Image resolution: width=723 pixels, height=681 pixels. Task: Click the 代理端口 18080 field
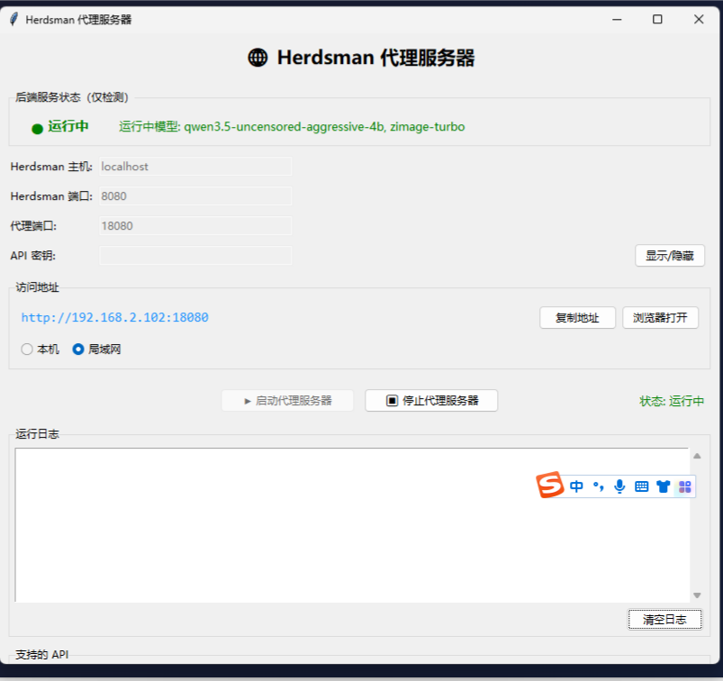[195, 225]
